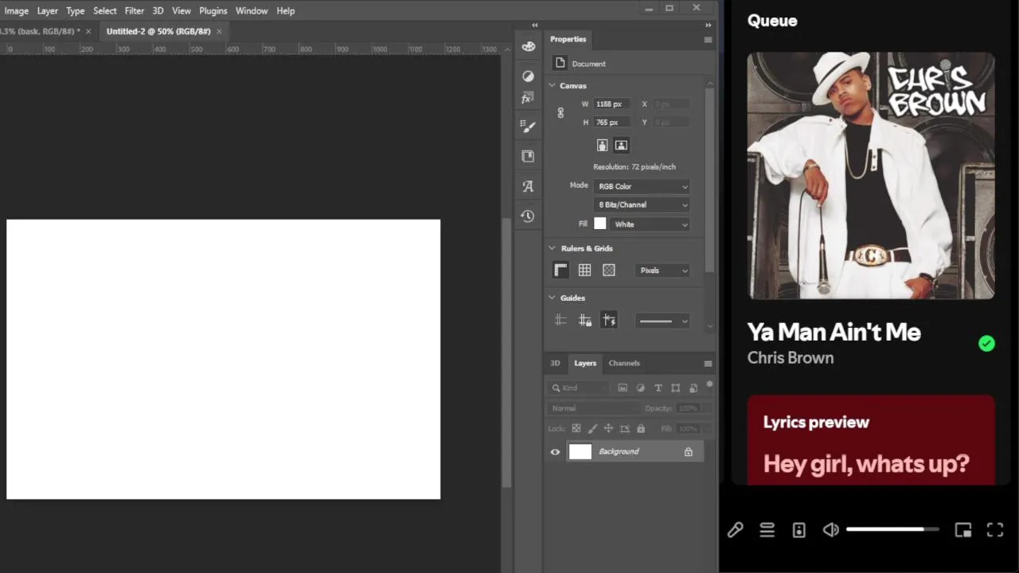The image size is (1019, 573).
Task: Open the Window menu
Action: point(252,10)
